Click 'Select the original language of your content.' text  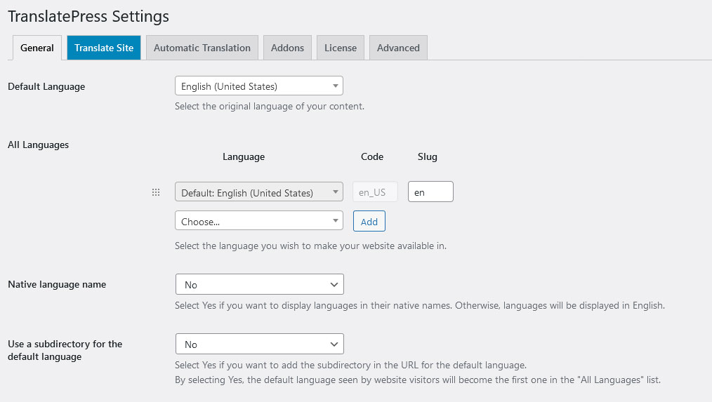click(x=270, y=106)
